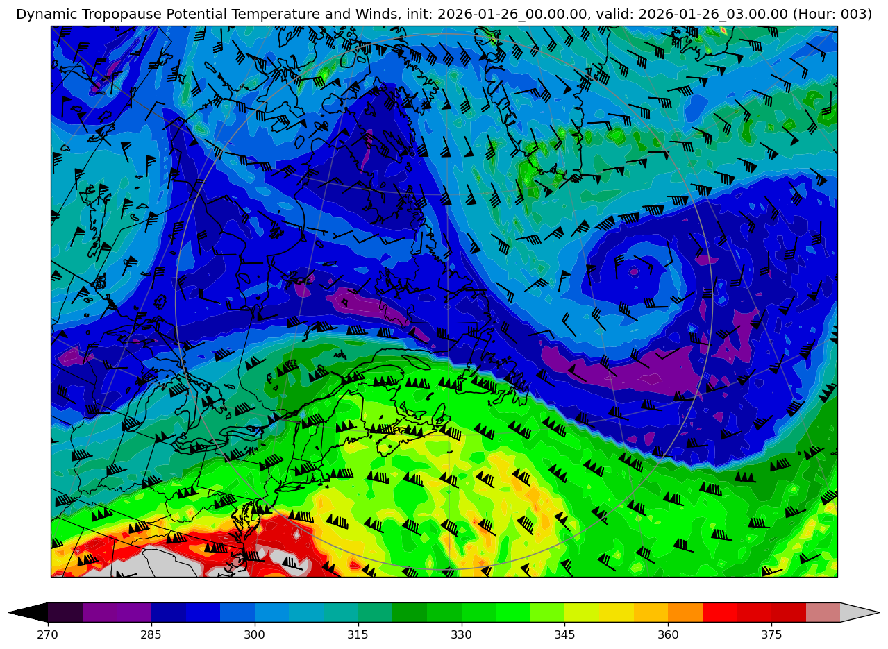
Task: Click the center of the cyclonic swirl on the map
Action: click(633, 271)
